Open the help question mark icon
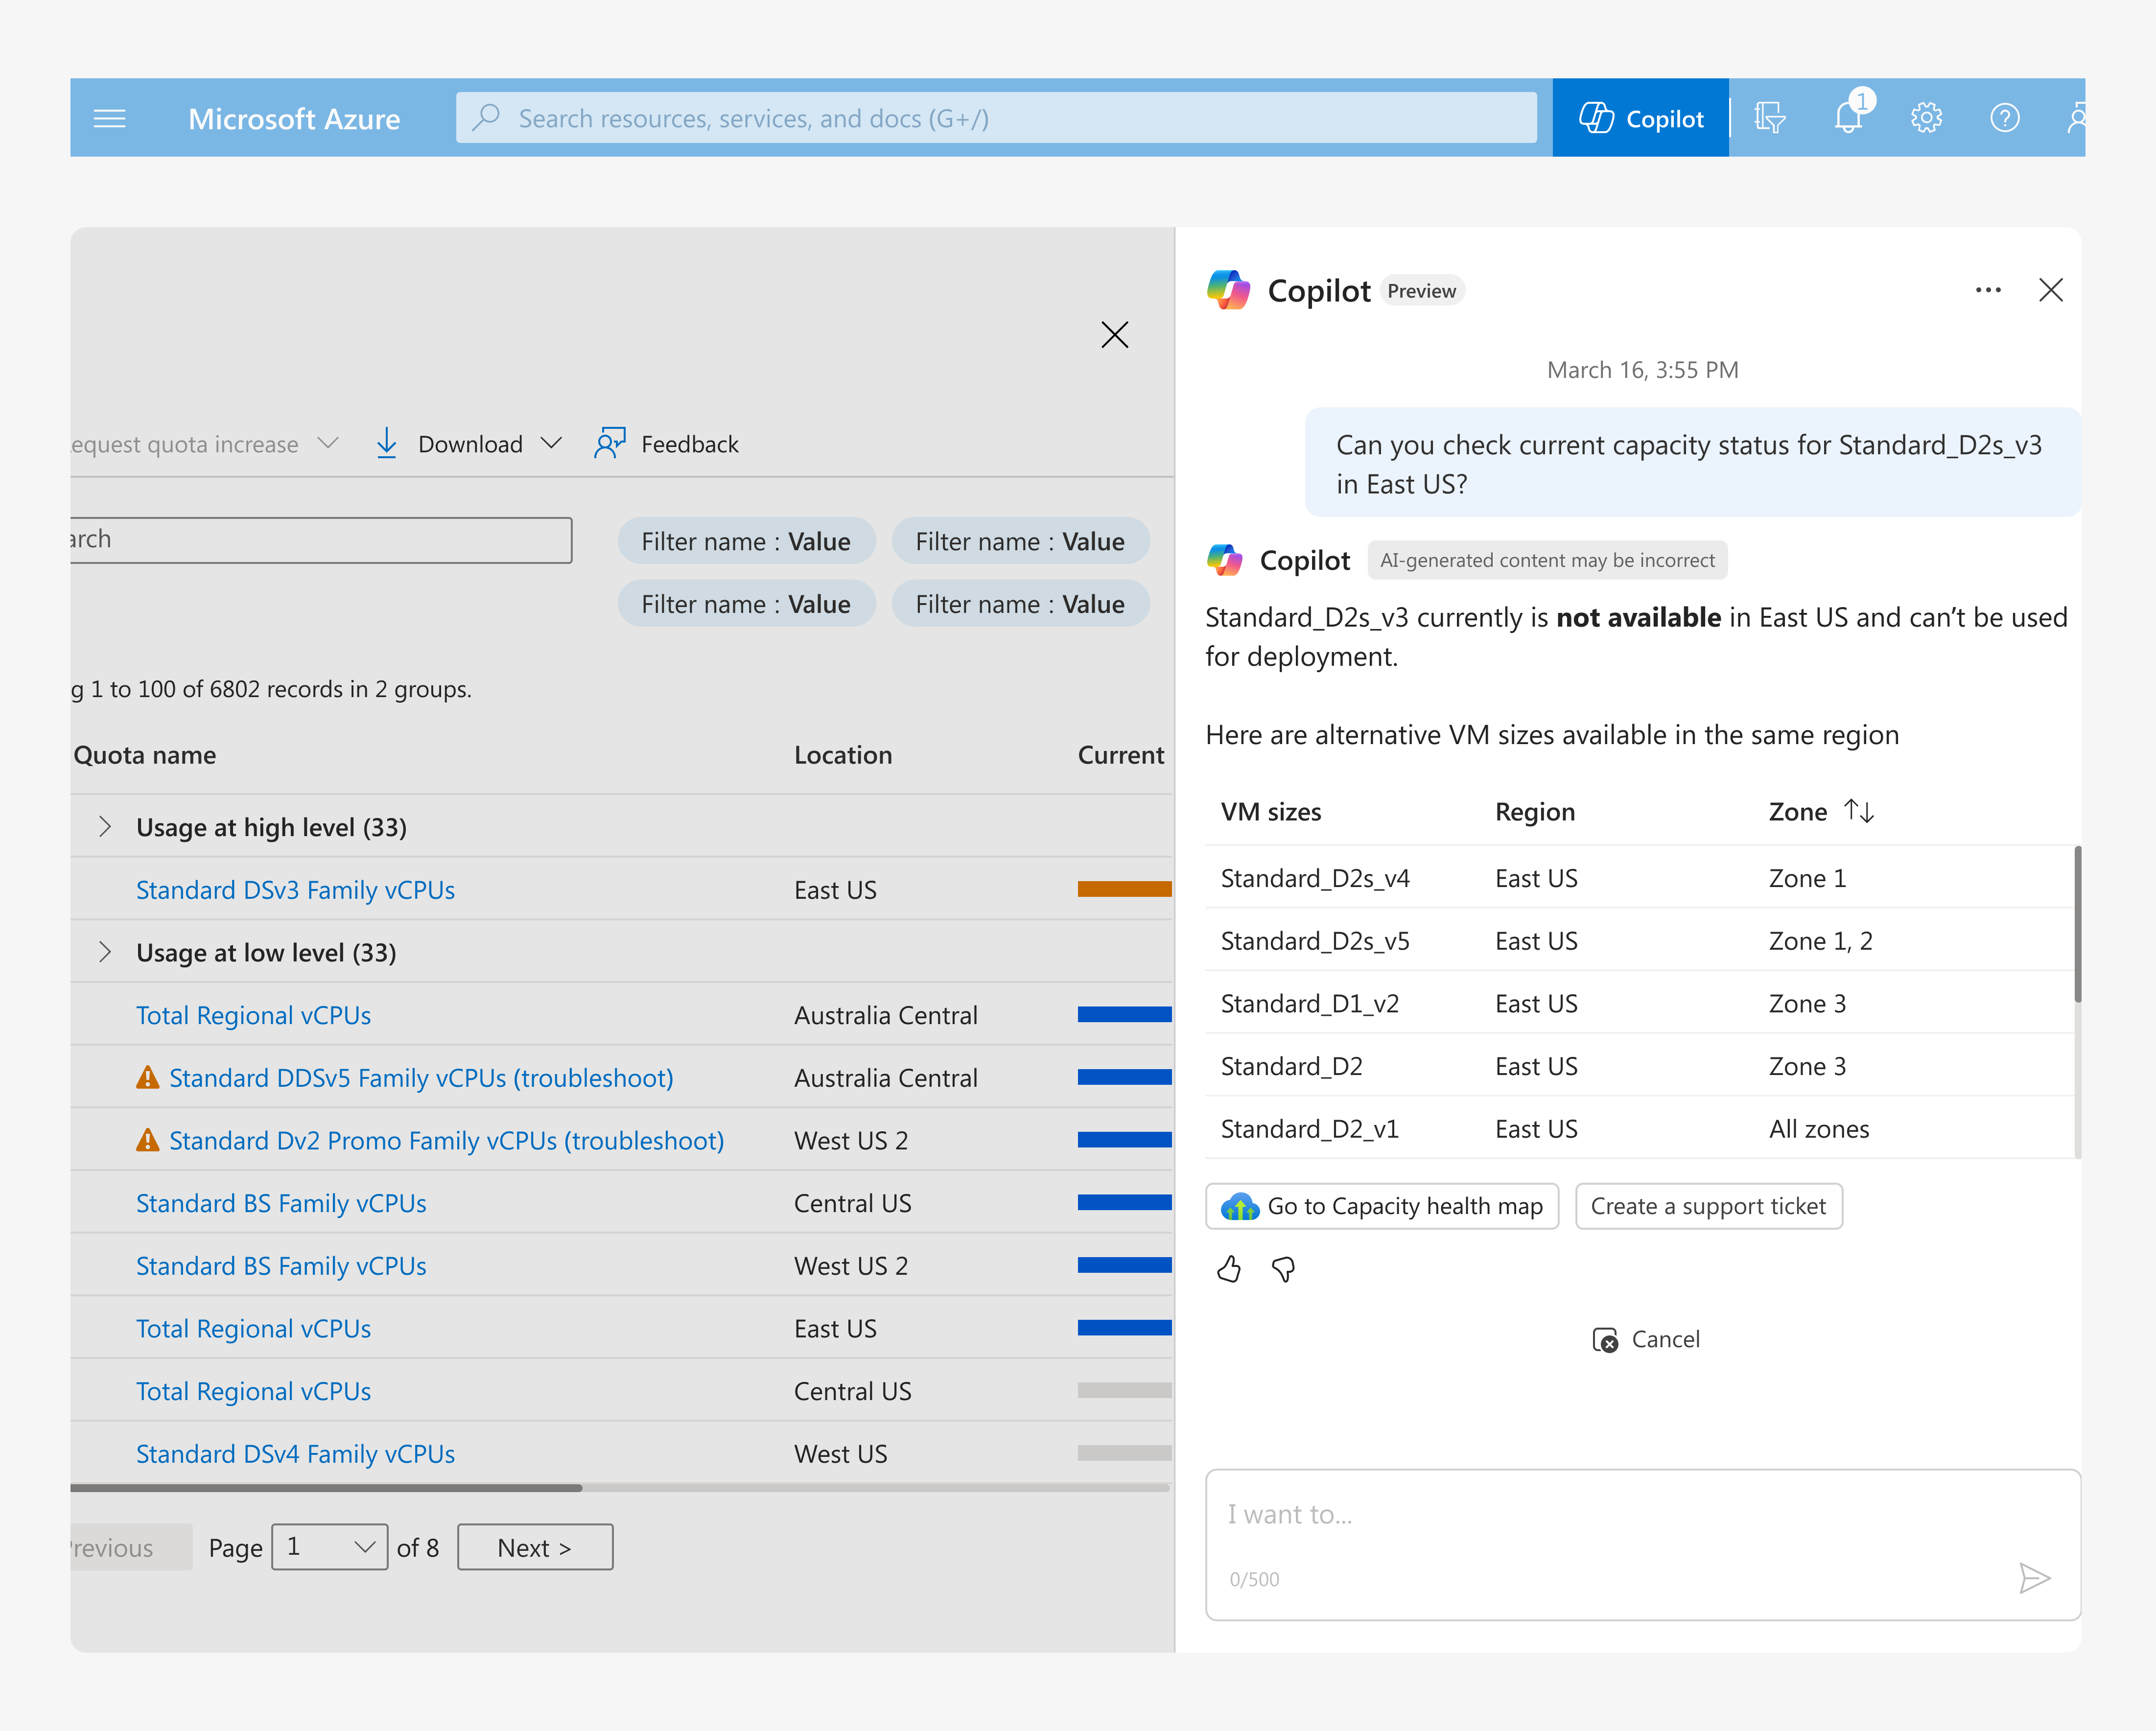This screenshot has height=1731, width=2156. click(2004, 118)
